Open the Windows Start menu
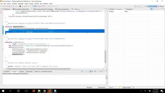This screenshot has width=165, height=93. 3,91
